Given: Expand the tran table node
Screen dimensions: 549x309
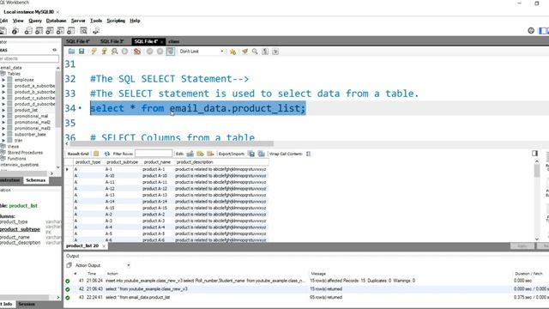Looking at the screenshot, I should coord(3,141).
